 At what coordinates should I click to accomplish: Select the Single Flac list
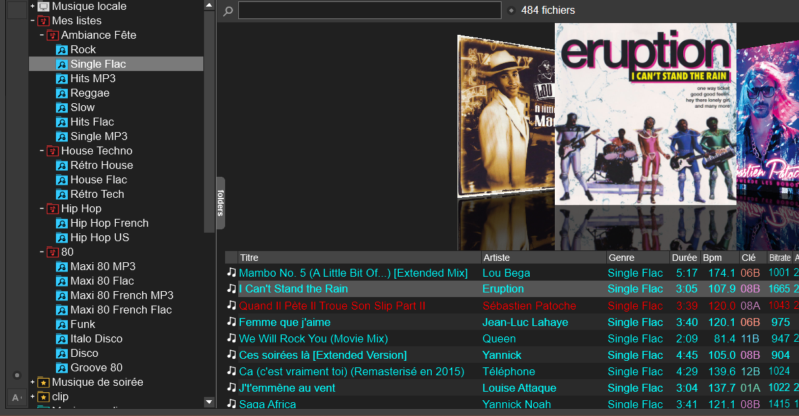click(116, 64)
